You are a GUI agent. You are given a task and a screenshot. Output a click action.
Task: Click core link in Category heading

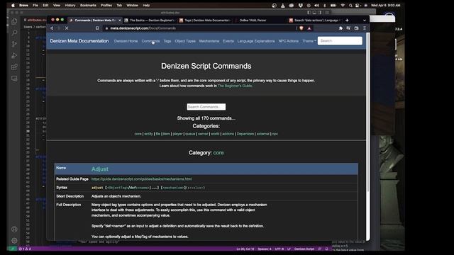[218, 153]
